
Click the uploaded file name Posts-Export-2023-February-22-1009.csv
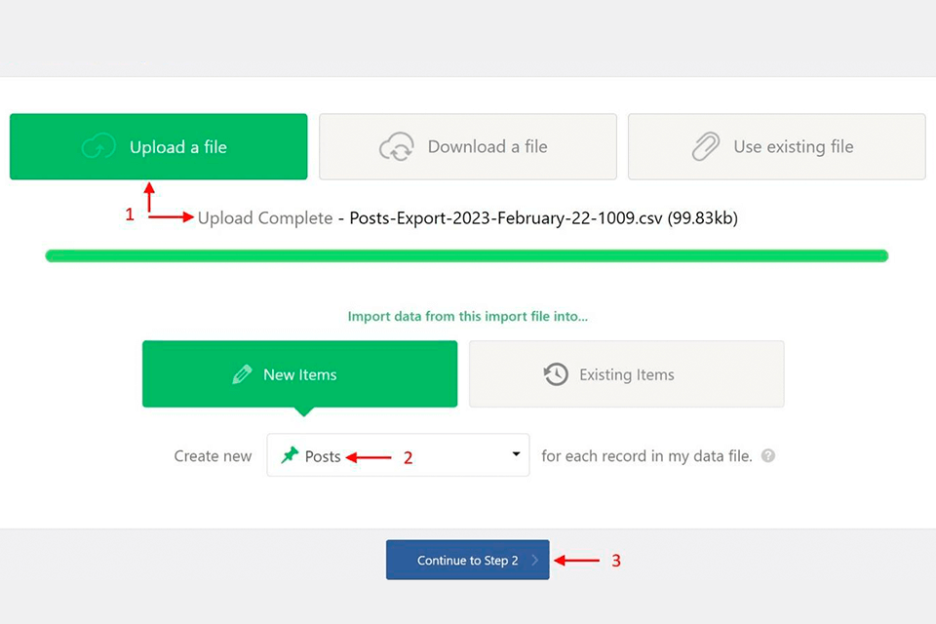point(506,218)
